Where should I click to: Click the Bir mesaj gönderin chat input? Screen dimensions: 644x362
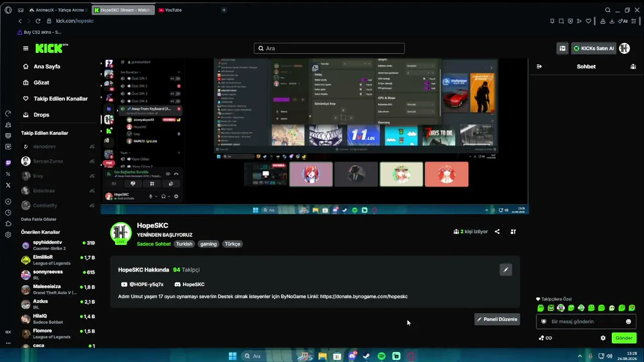(586, 322)
